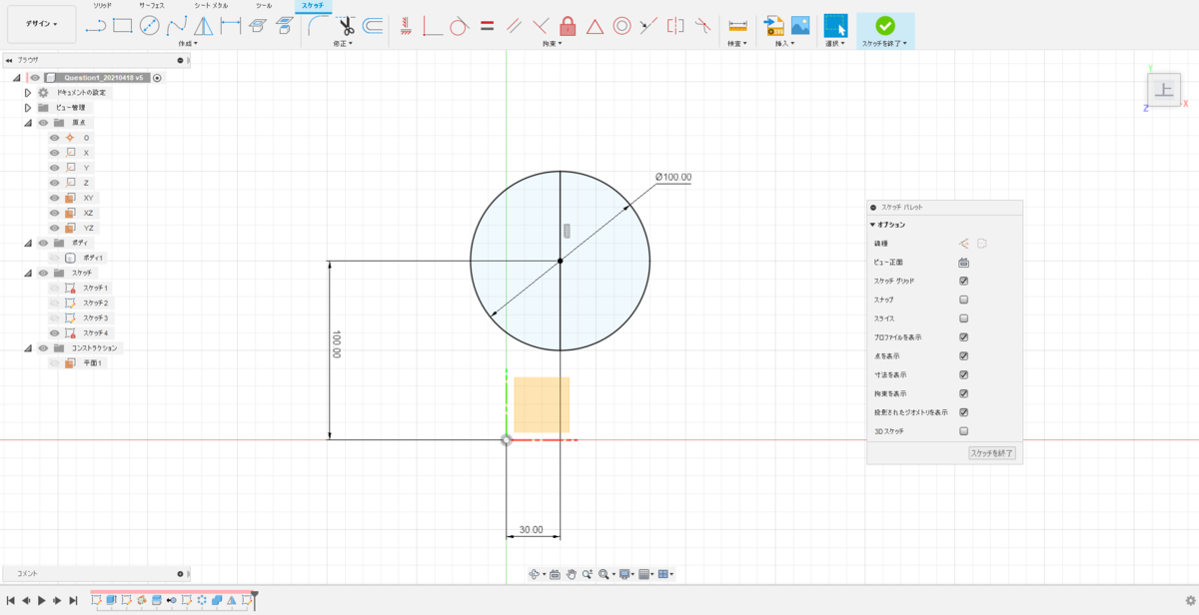Select the 2-point Rectangle tool
The height and width of the screenshot is (615, 1199).
click(123, 26)
